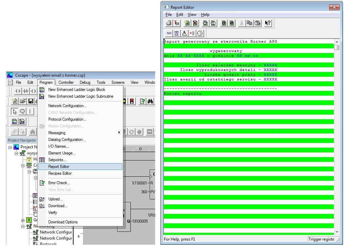
Task: Choose Datalog Configuration... in the menu
Action: (x=80, y=140)
